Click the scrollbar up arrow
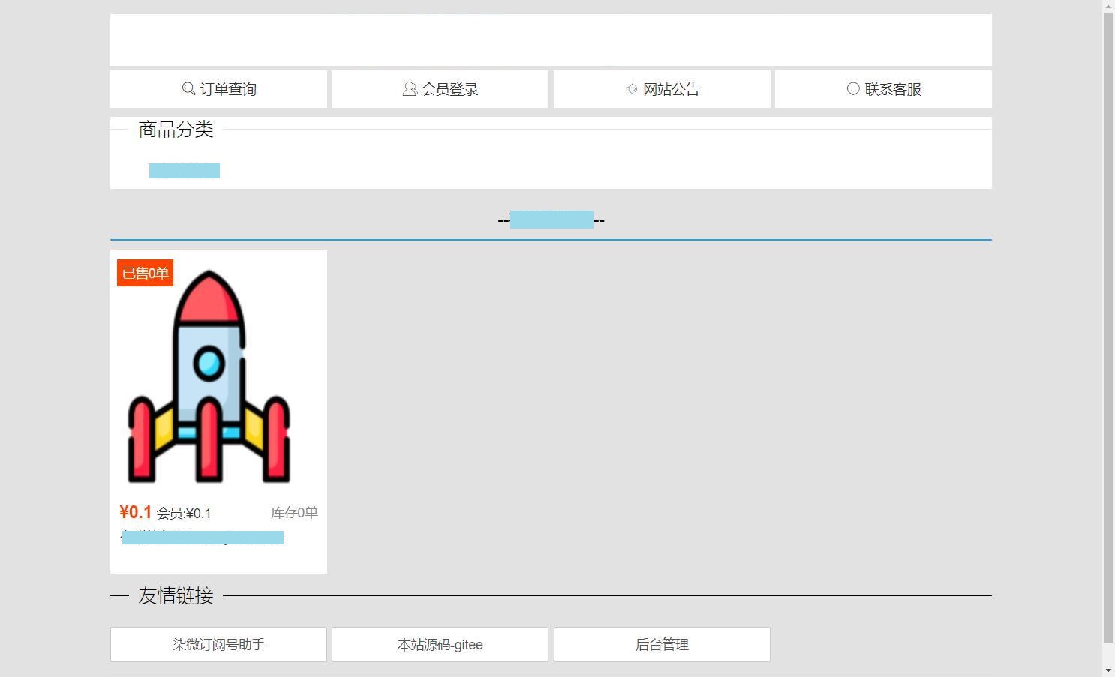The height and width of the screenshot is (677, 1115). pyautogui.click(x=1108, y=7)
